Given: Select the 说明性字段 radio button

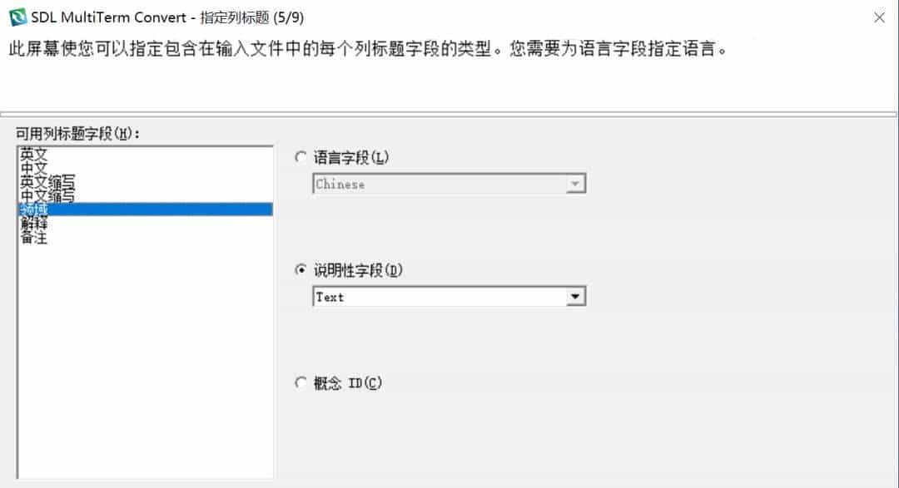Looking at the screenshot, I should pyautogui.click(x=300, y=270).
